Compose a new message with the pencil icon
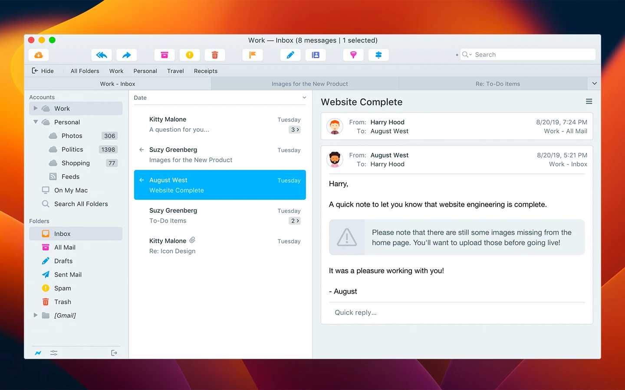Viewport: 625px width, 390px height. pyautogui.click(x=290, y=55)
